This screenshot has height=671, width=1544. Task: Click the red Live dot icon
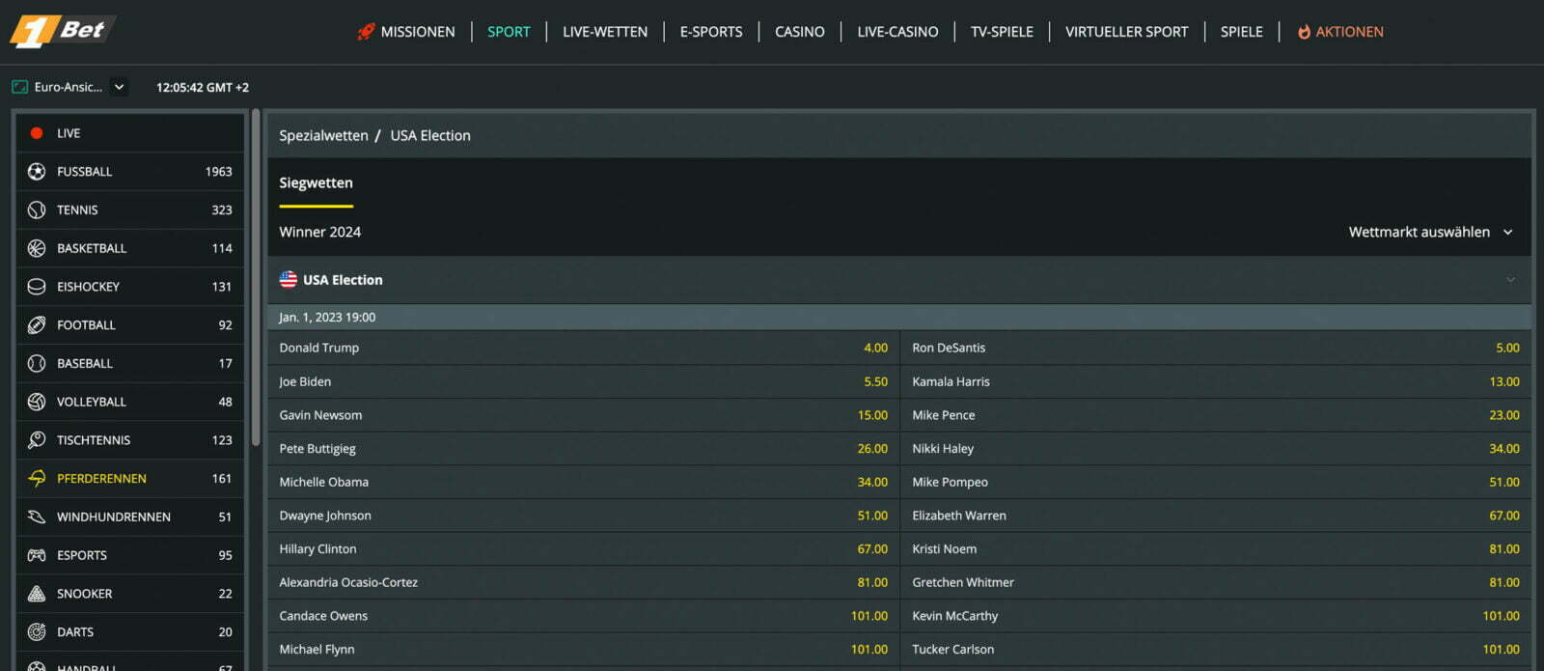37,133
